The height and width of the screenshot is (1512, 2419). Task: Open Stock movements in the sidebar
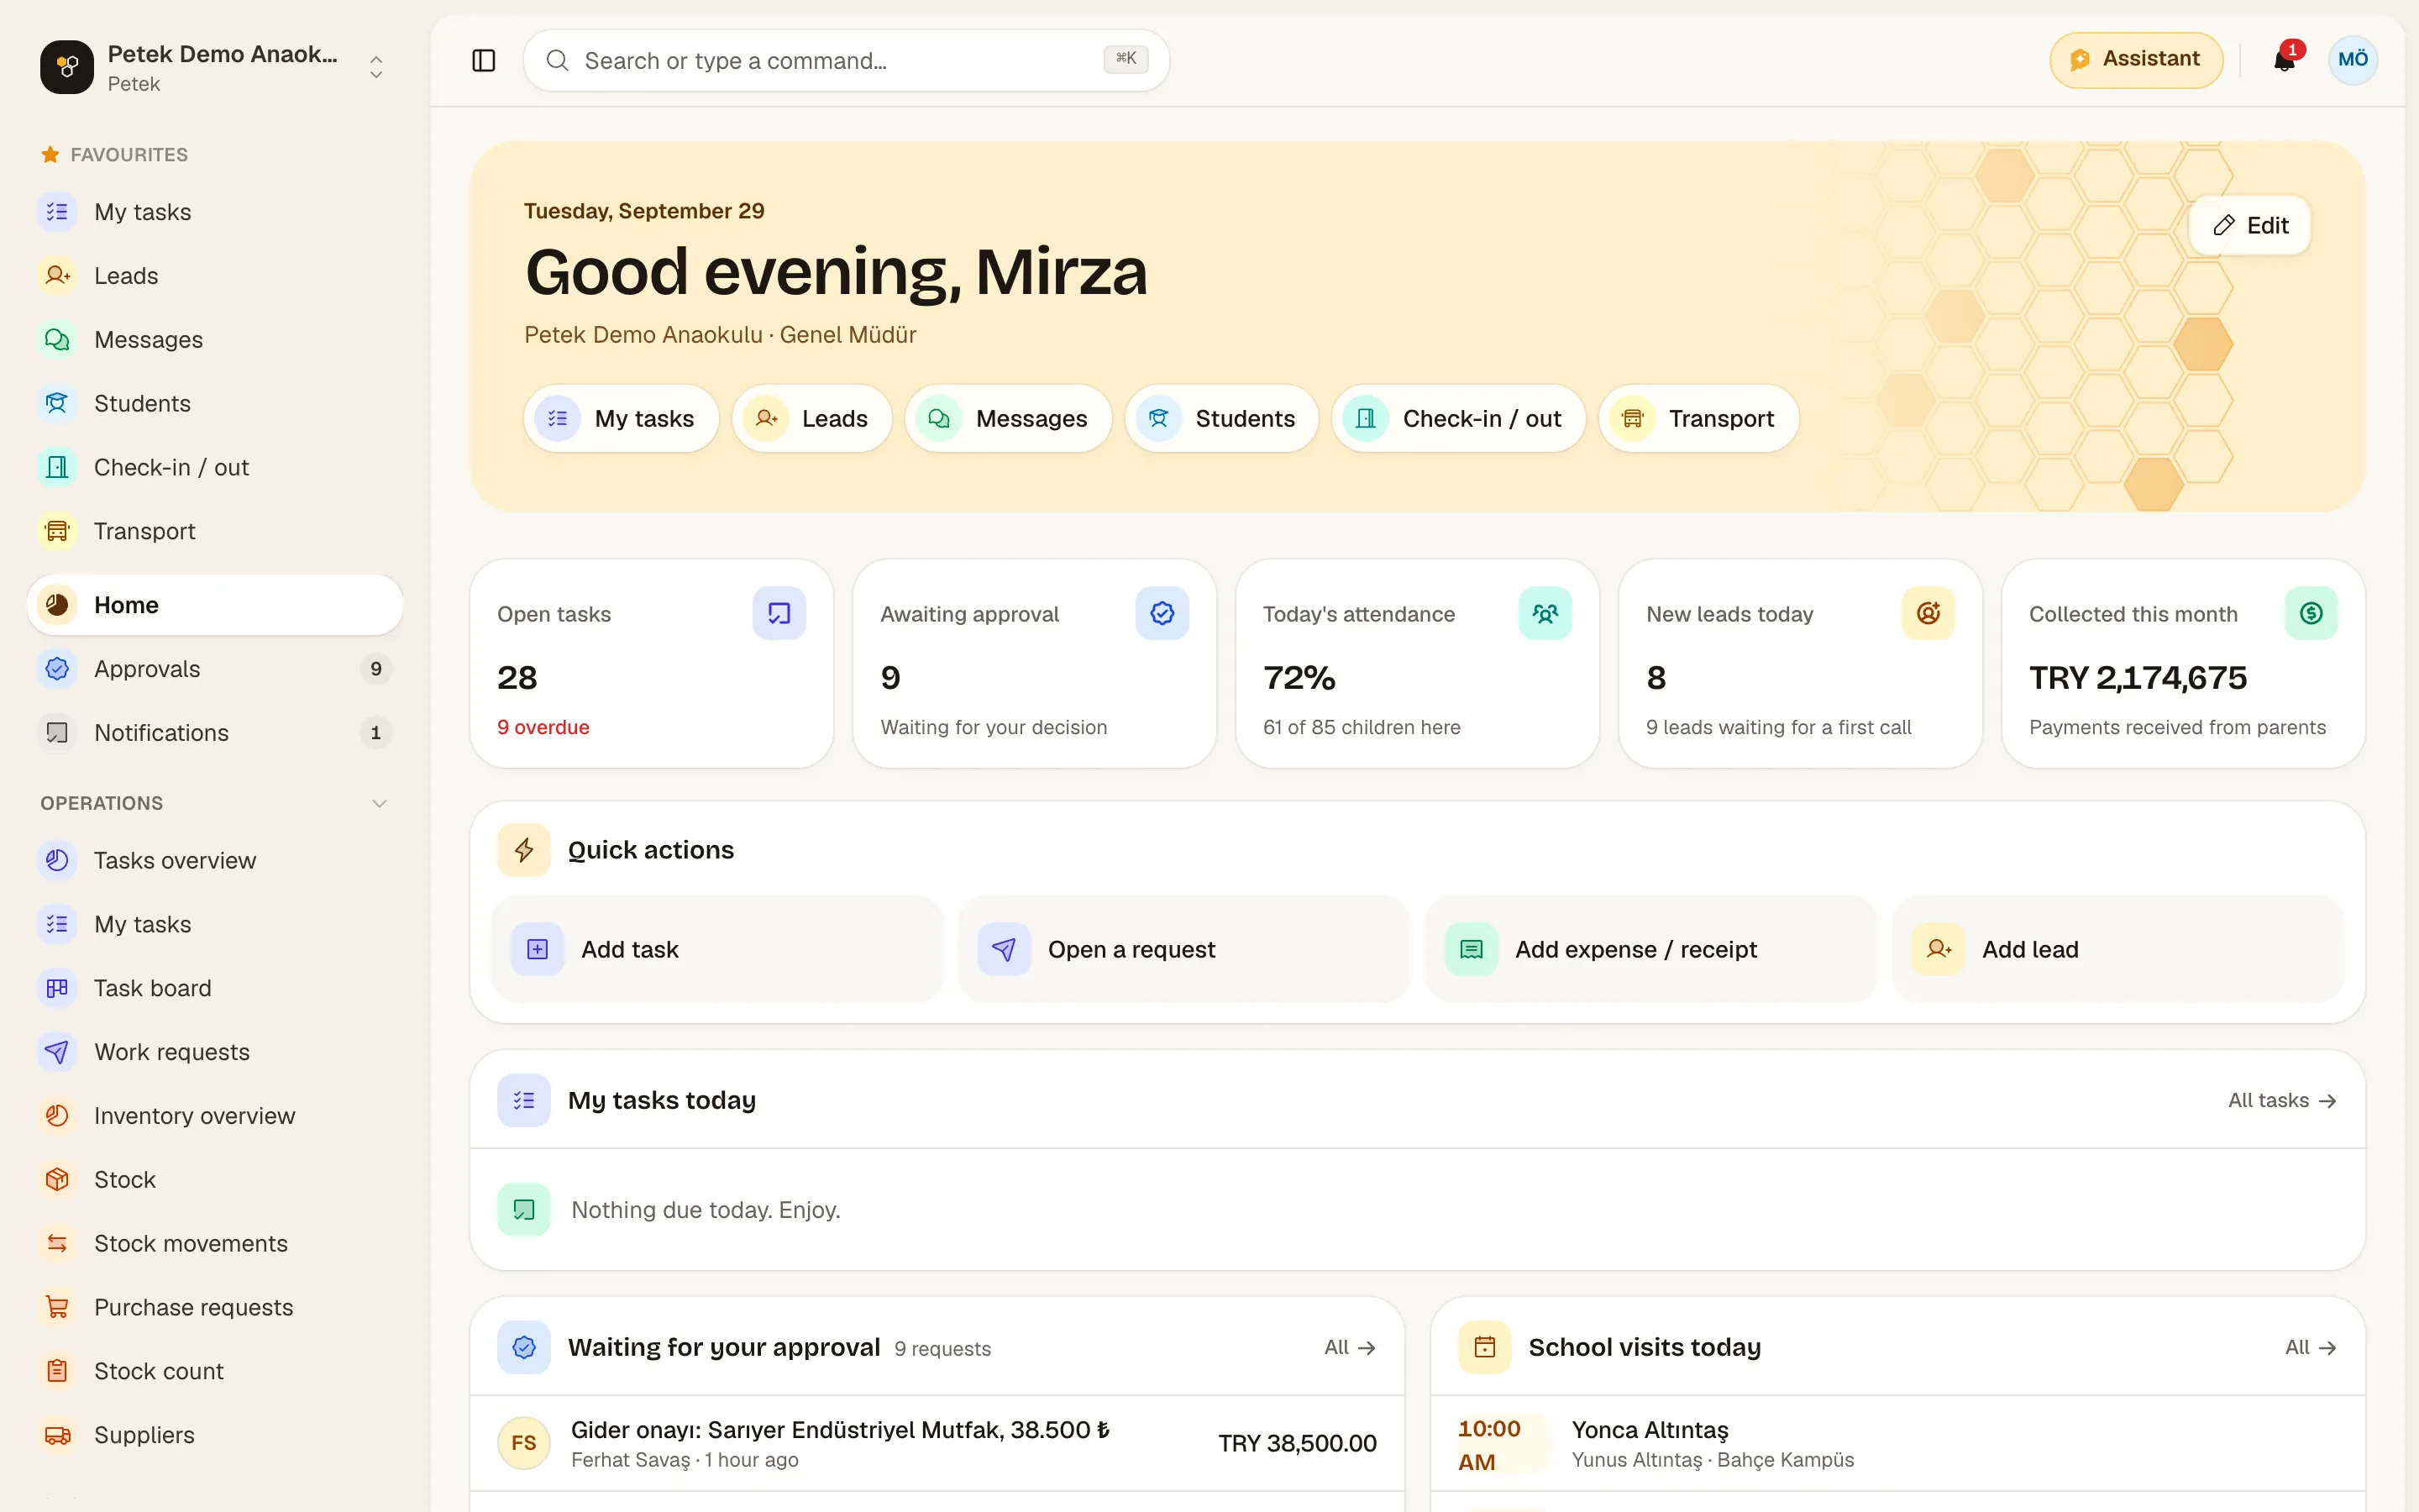coord(215,1243)
